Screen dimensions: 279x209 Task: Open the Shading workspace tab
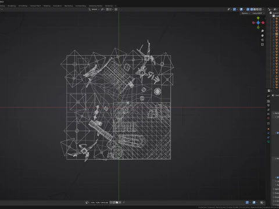tap(47, 6)
